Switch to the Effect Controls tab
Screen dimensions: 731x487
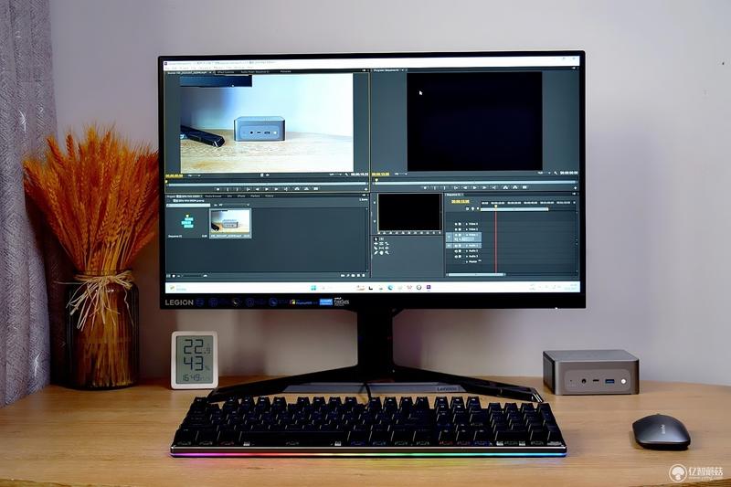[225, 72]
